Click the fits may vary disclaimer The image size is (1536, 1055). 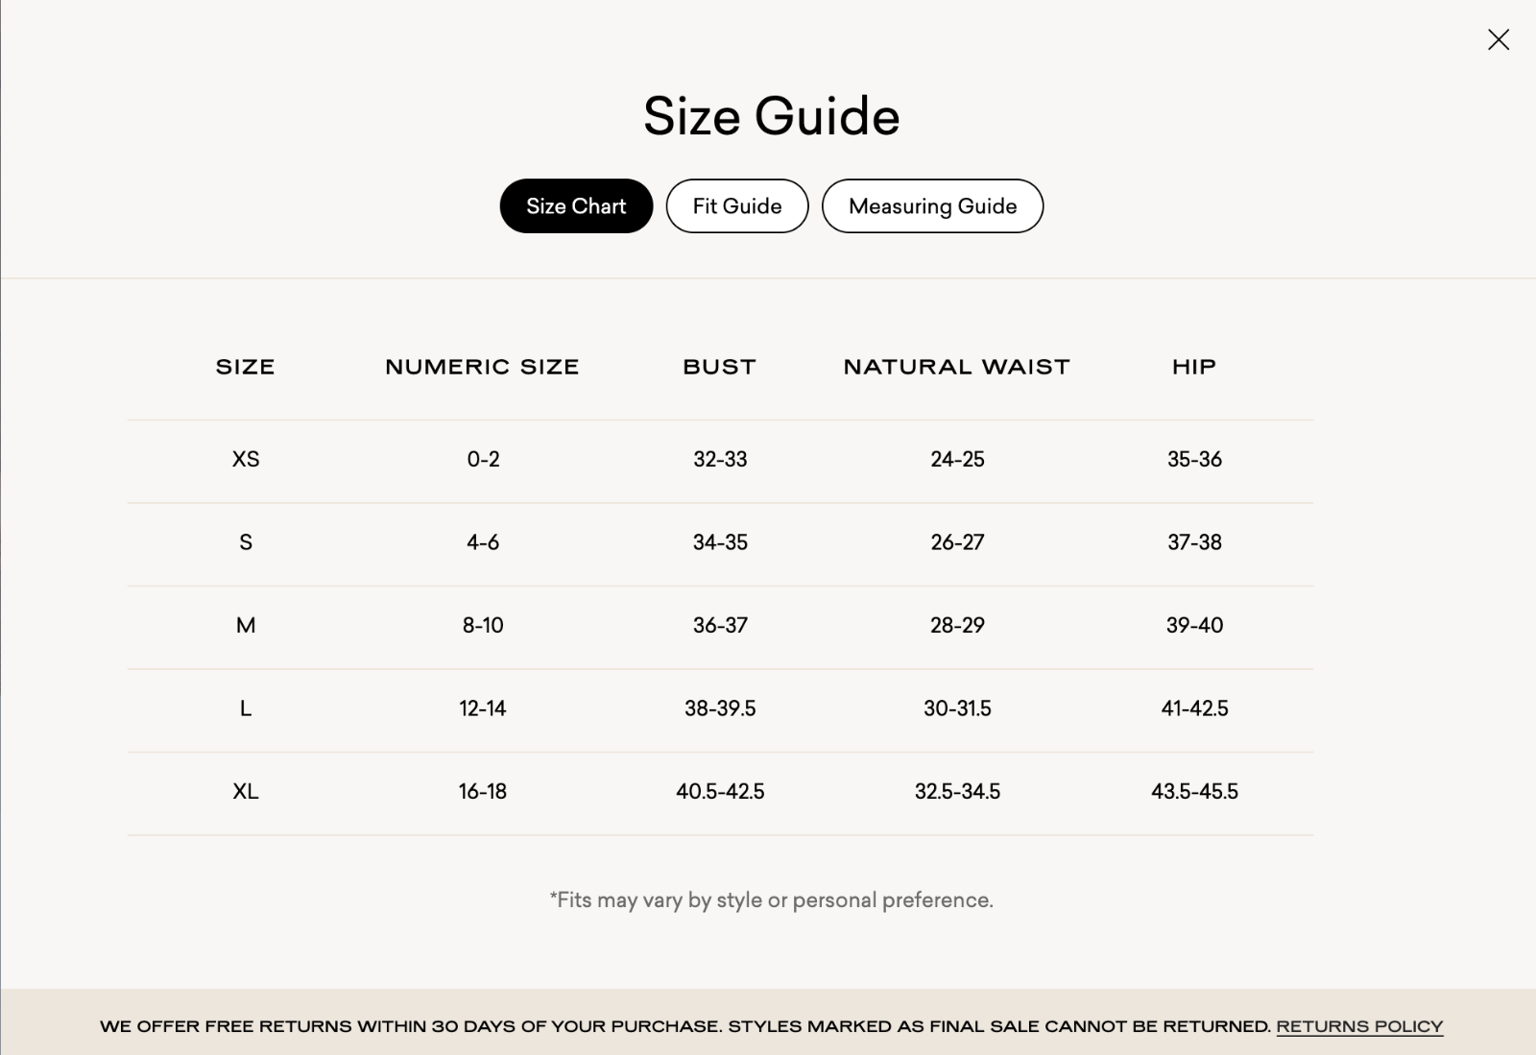[x=771, y=900]
